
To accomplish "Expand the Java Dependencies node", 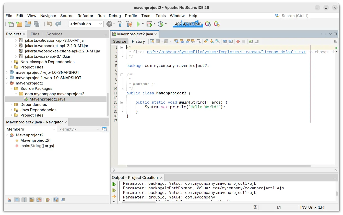I will click(11, 110).
